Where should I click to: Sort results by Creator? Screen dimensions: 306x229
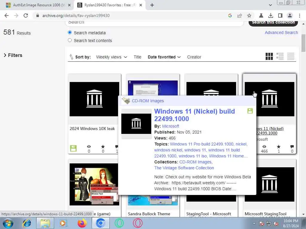(x=194, y=57)
